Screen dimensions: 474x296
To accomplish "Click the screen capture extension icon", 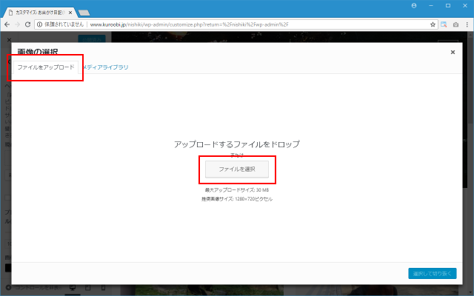I will [444, 24].
